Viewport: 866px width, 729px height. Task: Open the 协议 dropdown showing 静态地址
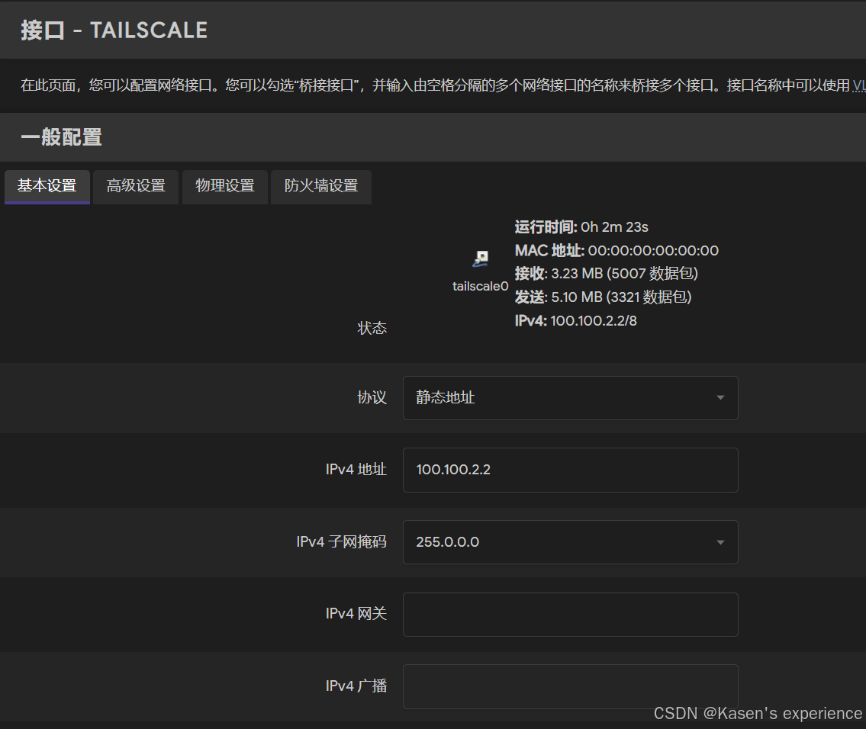[571, 398]
